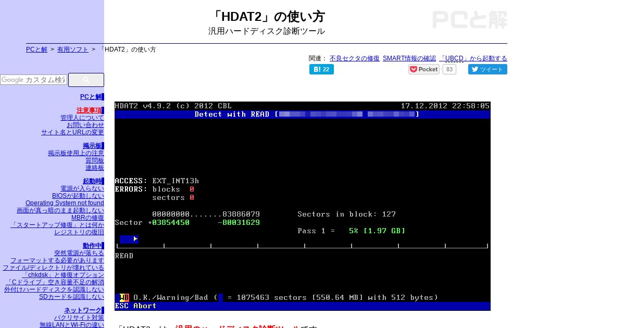Open sidebar link サイト名とURLの変更

(72, 132)
